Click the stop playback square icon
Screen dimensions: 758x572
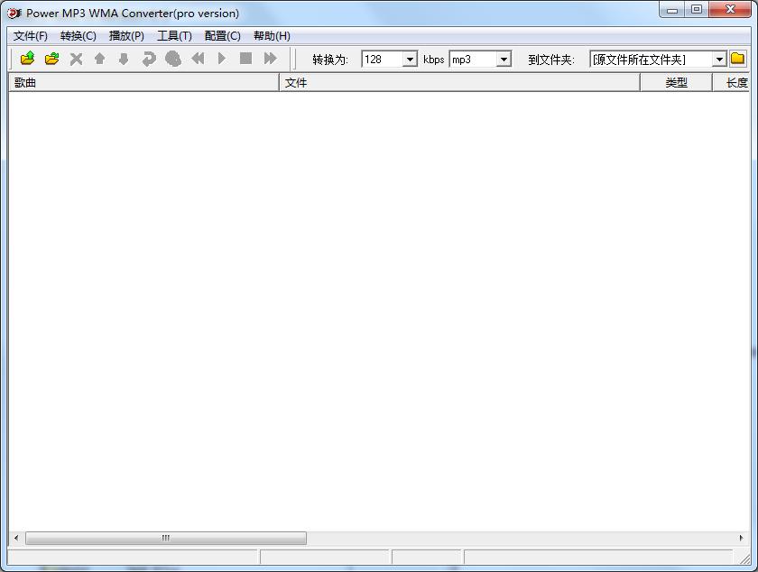(x=245, y=60)
